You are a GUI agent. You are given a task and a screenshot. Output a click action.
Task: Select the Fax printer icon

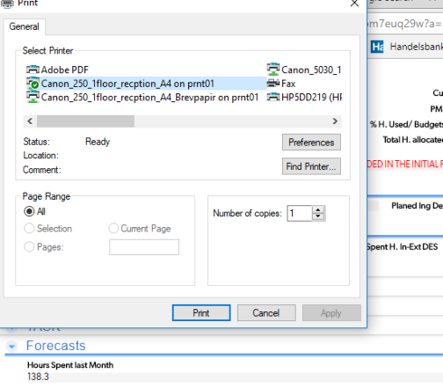click(273, 83)
